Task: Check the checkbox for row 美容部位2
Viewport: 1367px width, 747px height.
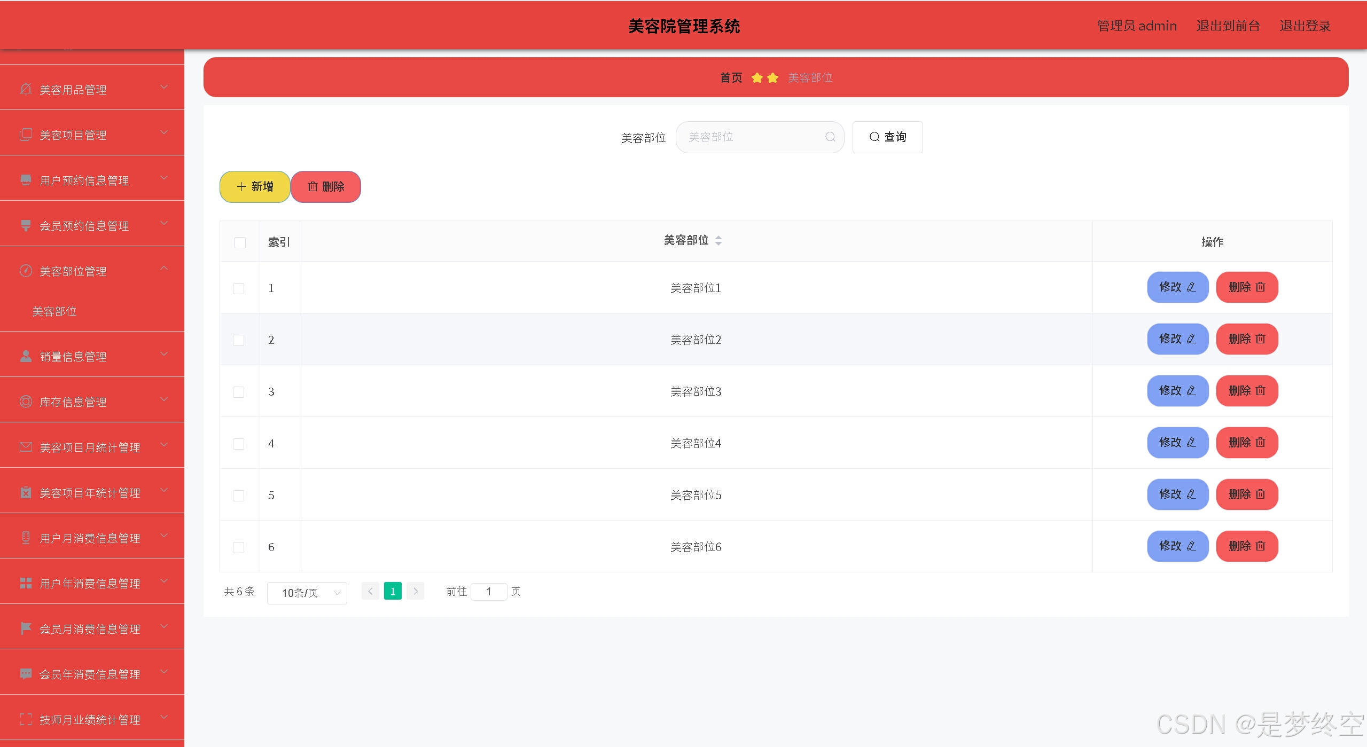Action: click(239, 340)
